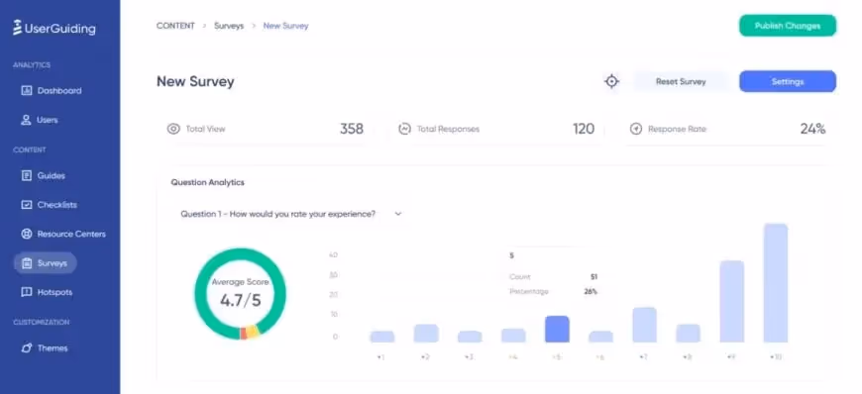
Task: Click the New Survey breadcrumb
Action: click(x=286, y=26)
